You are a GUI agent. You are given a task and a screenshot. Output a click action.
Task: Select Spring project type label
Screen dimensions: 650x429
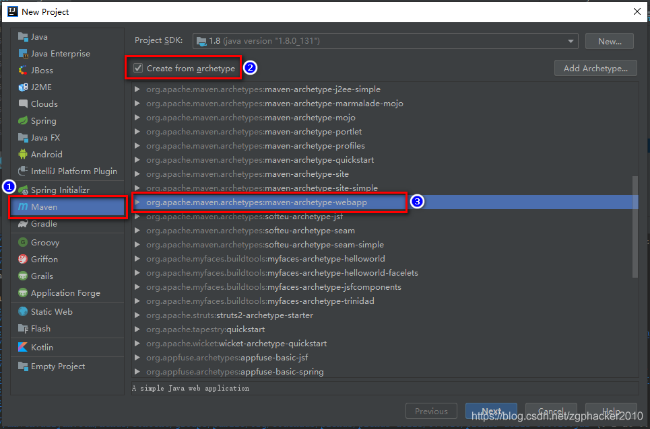(x=44, y=121)
